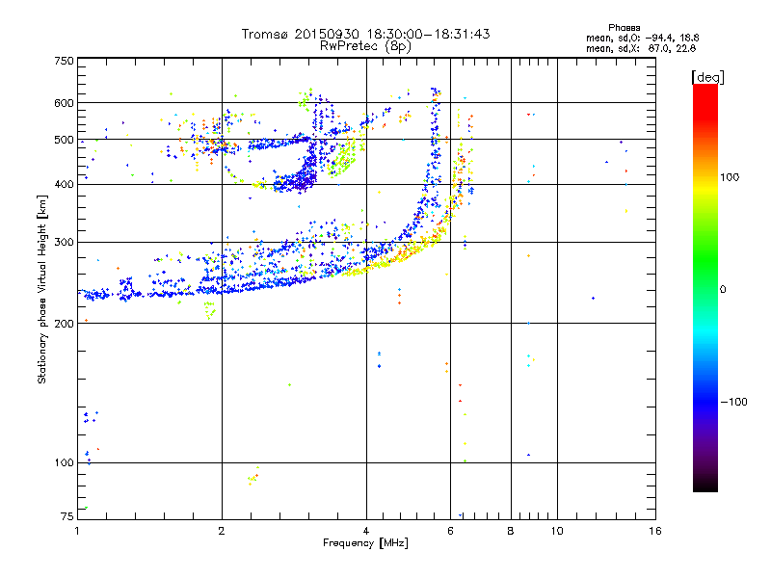Click the black bottom end of colorbar
The width and height of the screenshot is (771, 578).
(705, 486)
